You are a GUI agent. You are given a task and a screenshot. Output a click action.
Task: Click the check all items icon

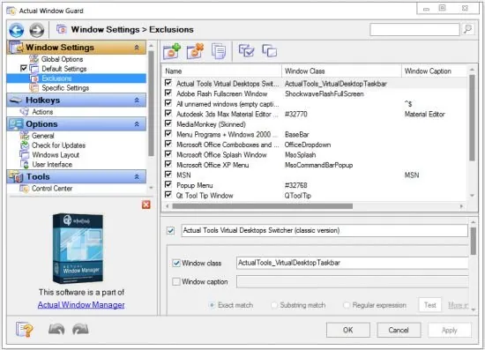[246, 51]
